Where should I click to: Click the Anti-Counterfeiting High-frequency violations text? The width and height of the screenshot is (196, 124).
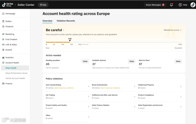[64, 88]
